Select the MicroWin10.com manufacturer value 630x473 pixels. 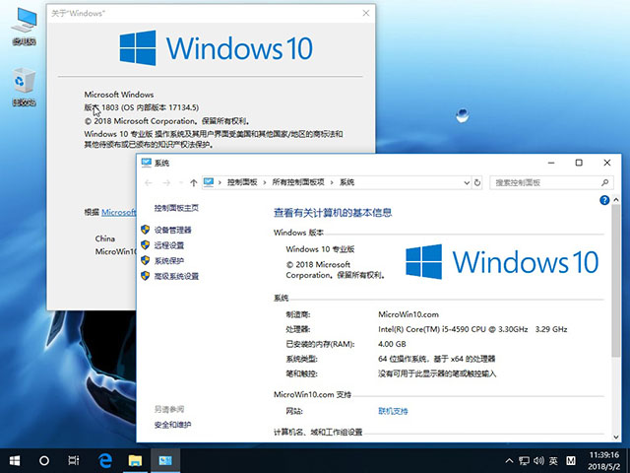pyautogui.click(x=409, y=314)
